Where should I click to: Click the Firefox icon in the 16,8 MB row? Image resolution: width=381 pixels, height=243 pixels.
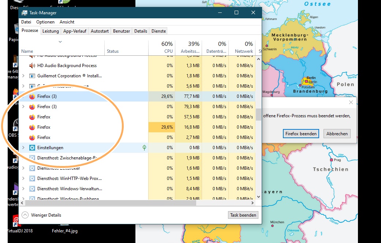coord(32,127)
